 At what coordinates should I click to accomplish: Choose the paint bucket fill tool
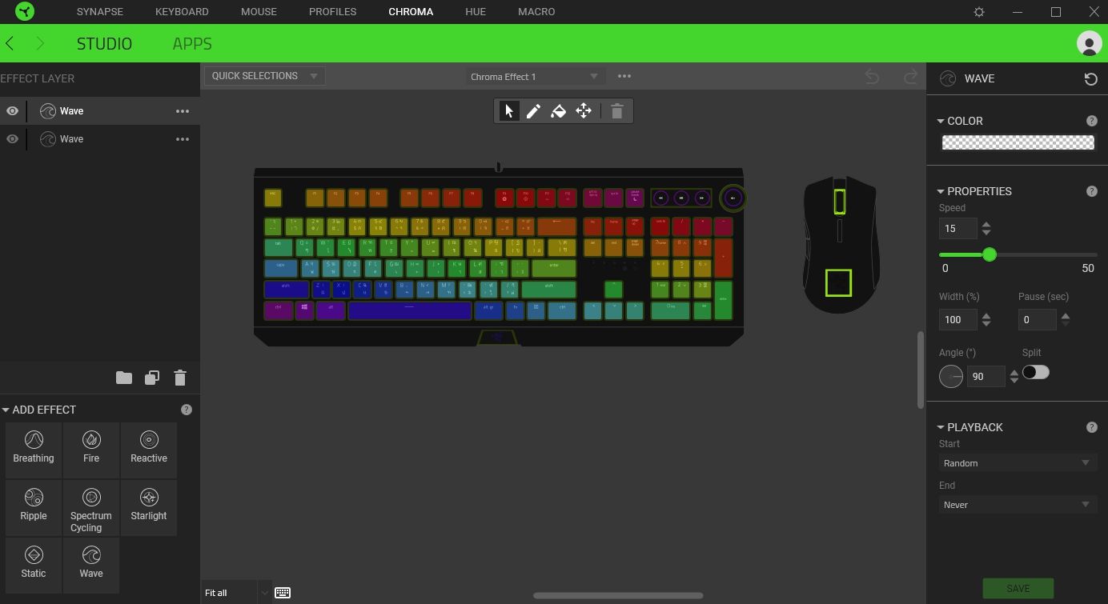pos(559,111)
